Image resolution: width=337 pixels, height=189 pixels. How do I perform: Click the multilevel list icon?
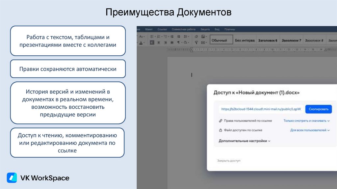[x=166, y=36]
